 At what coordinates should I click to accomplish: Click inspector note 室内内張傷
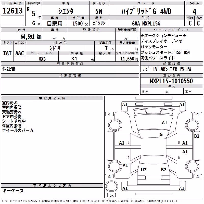12,107
